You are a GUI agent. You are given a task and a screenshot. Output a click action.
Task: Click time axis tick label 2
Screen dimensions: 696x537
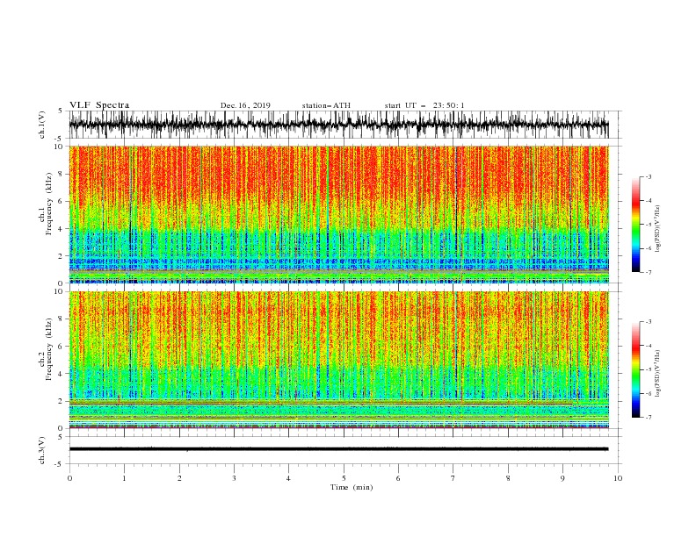(179, 478)
